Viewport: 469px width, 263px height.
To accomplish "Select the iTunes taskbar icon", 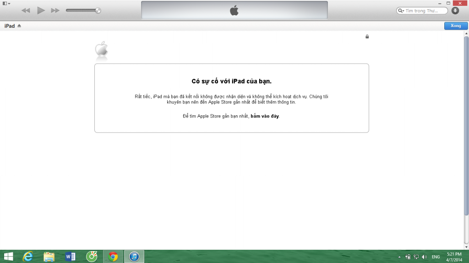I will (x=134, y=257).
